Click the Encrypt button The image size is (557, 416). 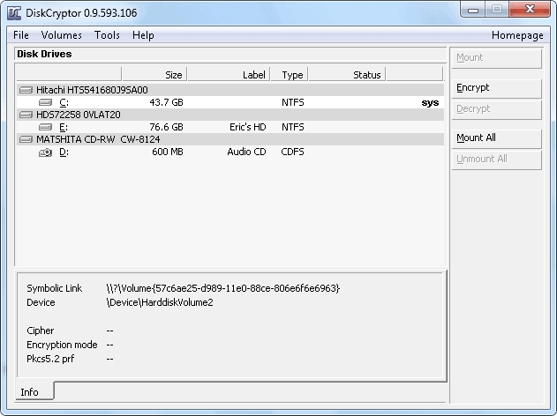coord(497,88)
